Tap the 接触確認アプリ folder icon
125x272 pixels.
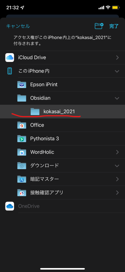tap(22, 192)
